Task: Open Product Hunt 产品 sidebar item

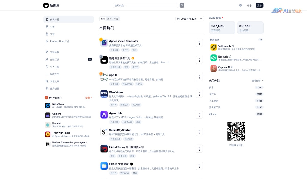Action: pyautogui.click(x=69, y=41)
